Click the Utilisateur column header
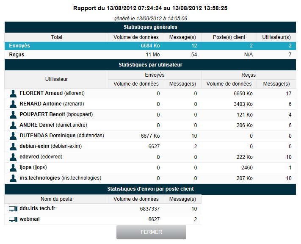 56,79
